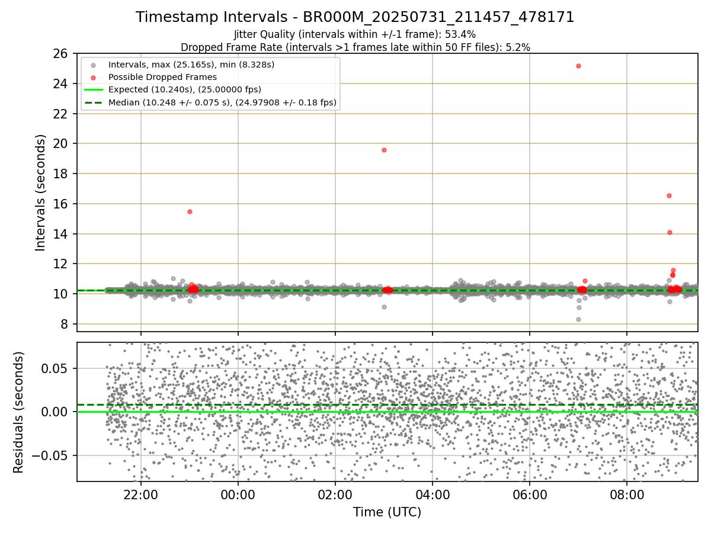This screenshot has height=533, width=711.
Task: Click legend entry "Expected (10.240s), (25.00000 fps)"
Action: coord(185,89)
